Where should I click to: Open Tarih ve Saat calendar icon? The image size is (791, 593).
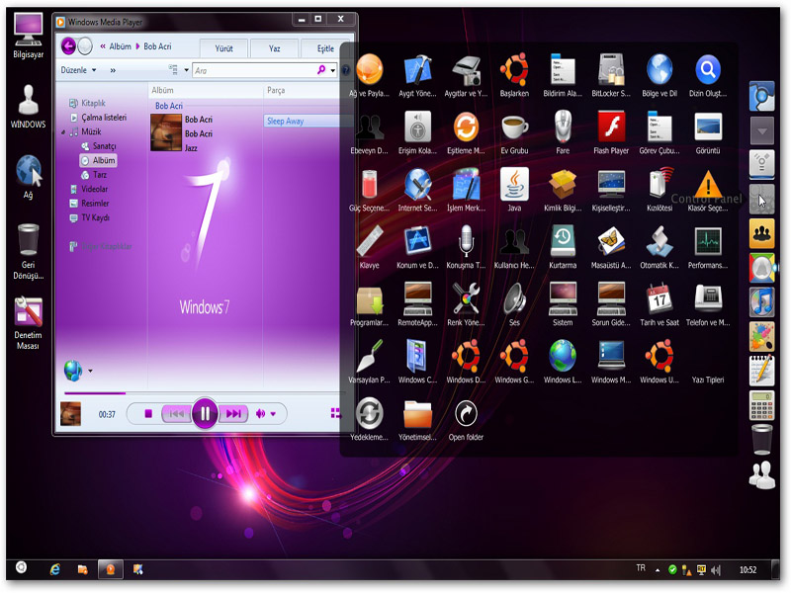tap(659, 298)
